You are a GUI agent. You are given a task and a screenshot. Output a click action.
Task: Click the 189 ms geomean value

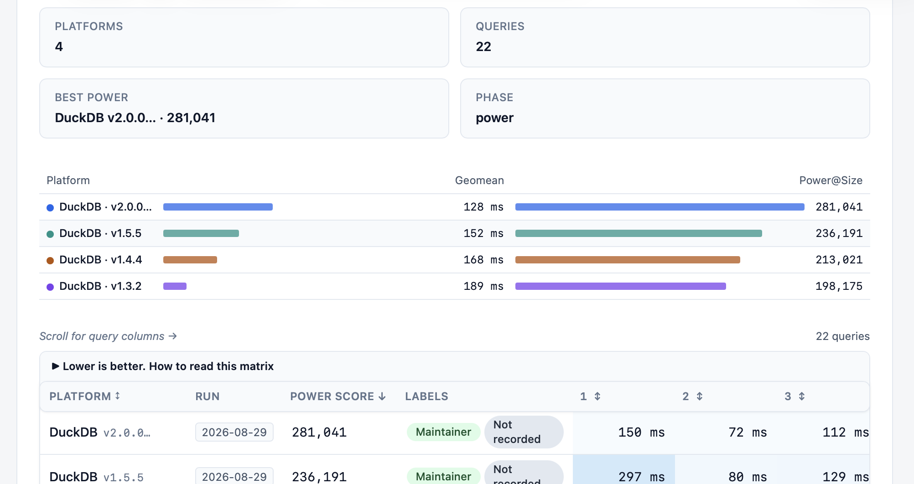(483, 286)
